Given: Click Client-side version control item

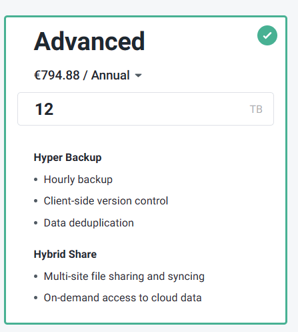Looking at the screenshot, I should point(106,201).
